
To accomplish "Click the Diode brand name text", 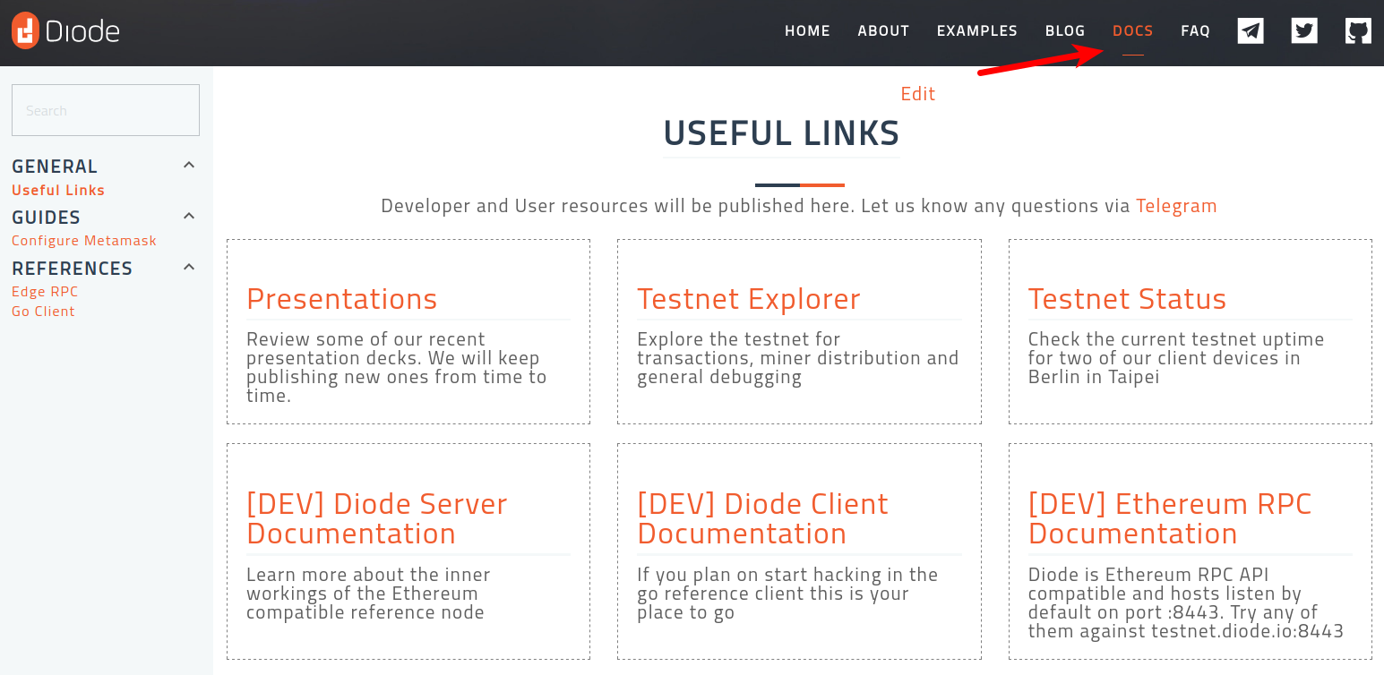I will [82, 31].
